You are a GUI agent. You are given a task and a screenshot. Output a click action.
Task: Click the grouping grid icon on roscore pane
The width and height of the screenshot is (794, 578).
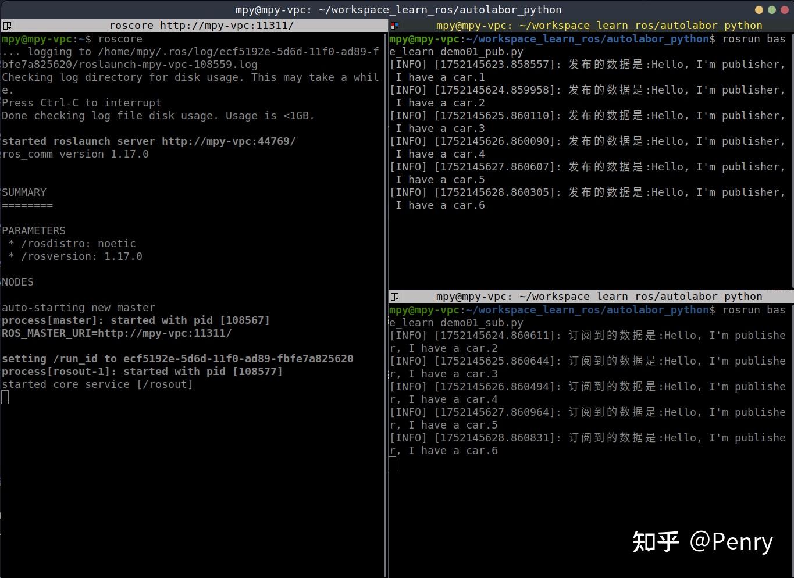pyautogui.click(x=8, y=26)
